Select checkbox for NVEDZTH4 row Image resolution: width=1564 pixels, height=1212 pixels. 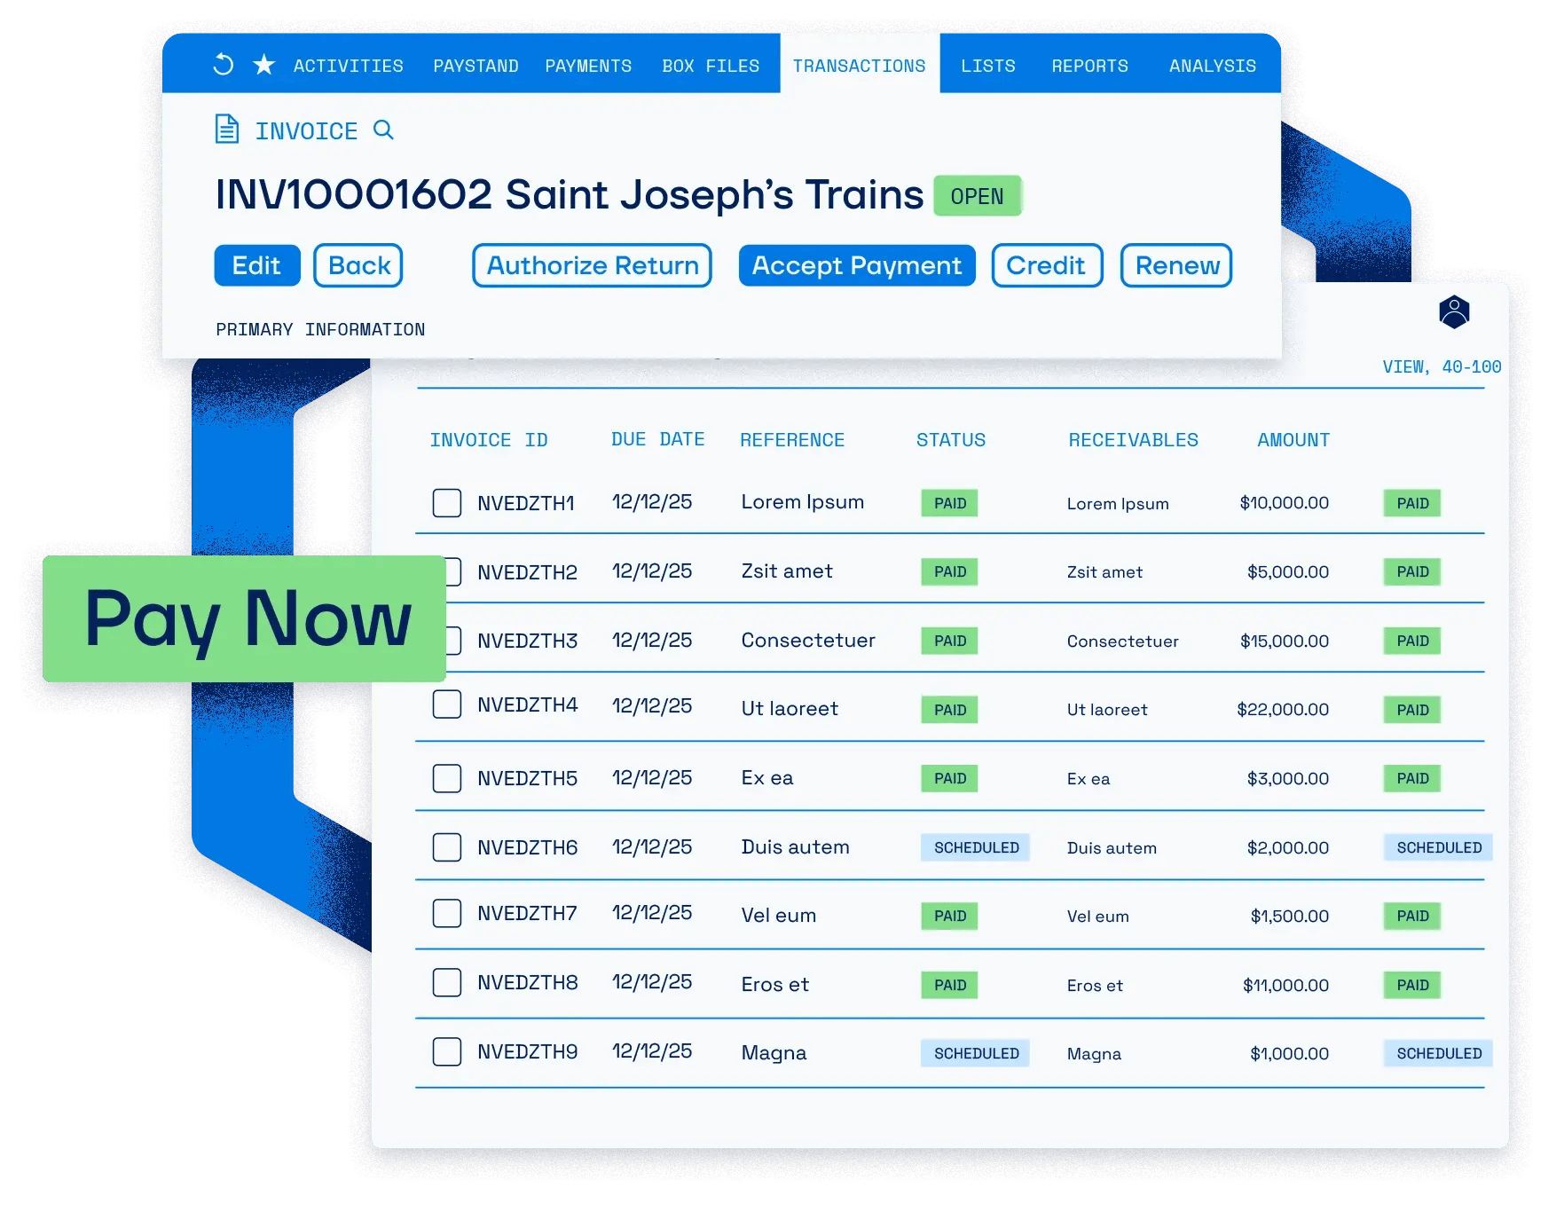point(446,705)
